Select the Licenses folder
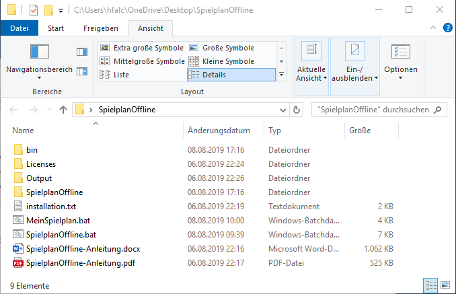 41,163
